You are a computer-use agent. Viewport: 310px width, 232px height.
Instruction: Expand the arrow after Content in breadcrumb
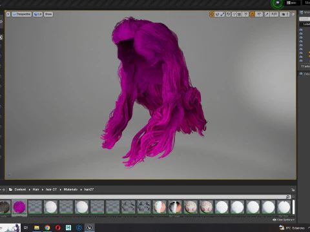coord(30,189)
